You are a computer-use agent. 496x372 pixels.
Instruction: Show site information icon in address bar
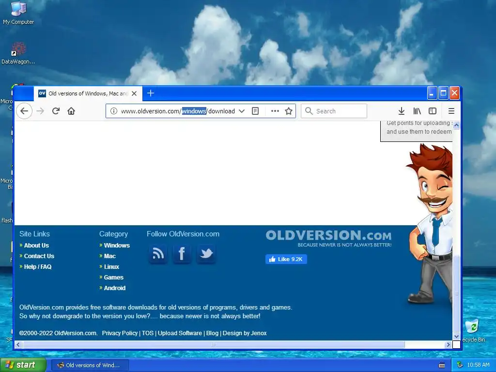coord(113,111)
